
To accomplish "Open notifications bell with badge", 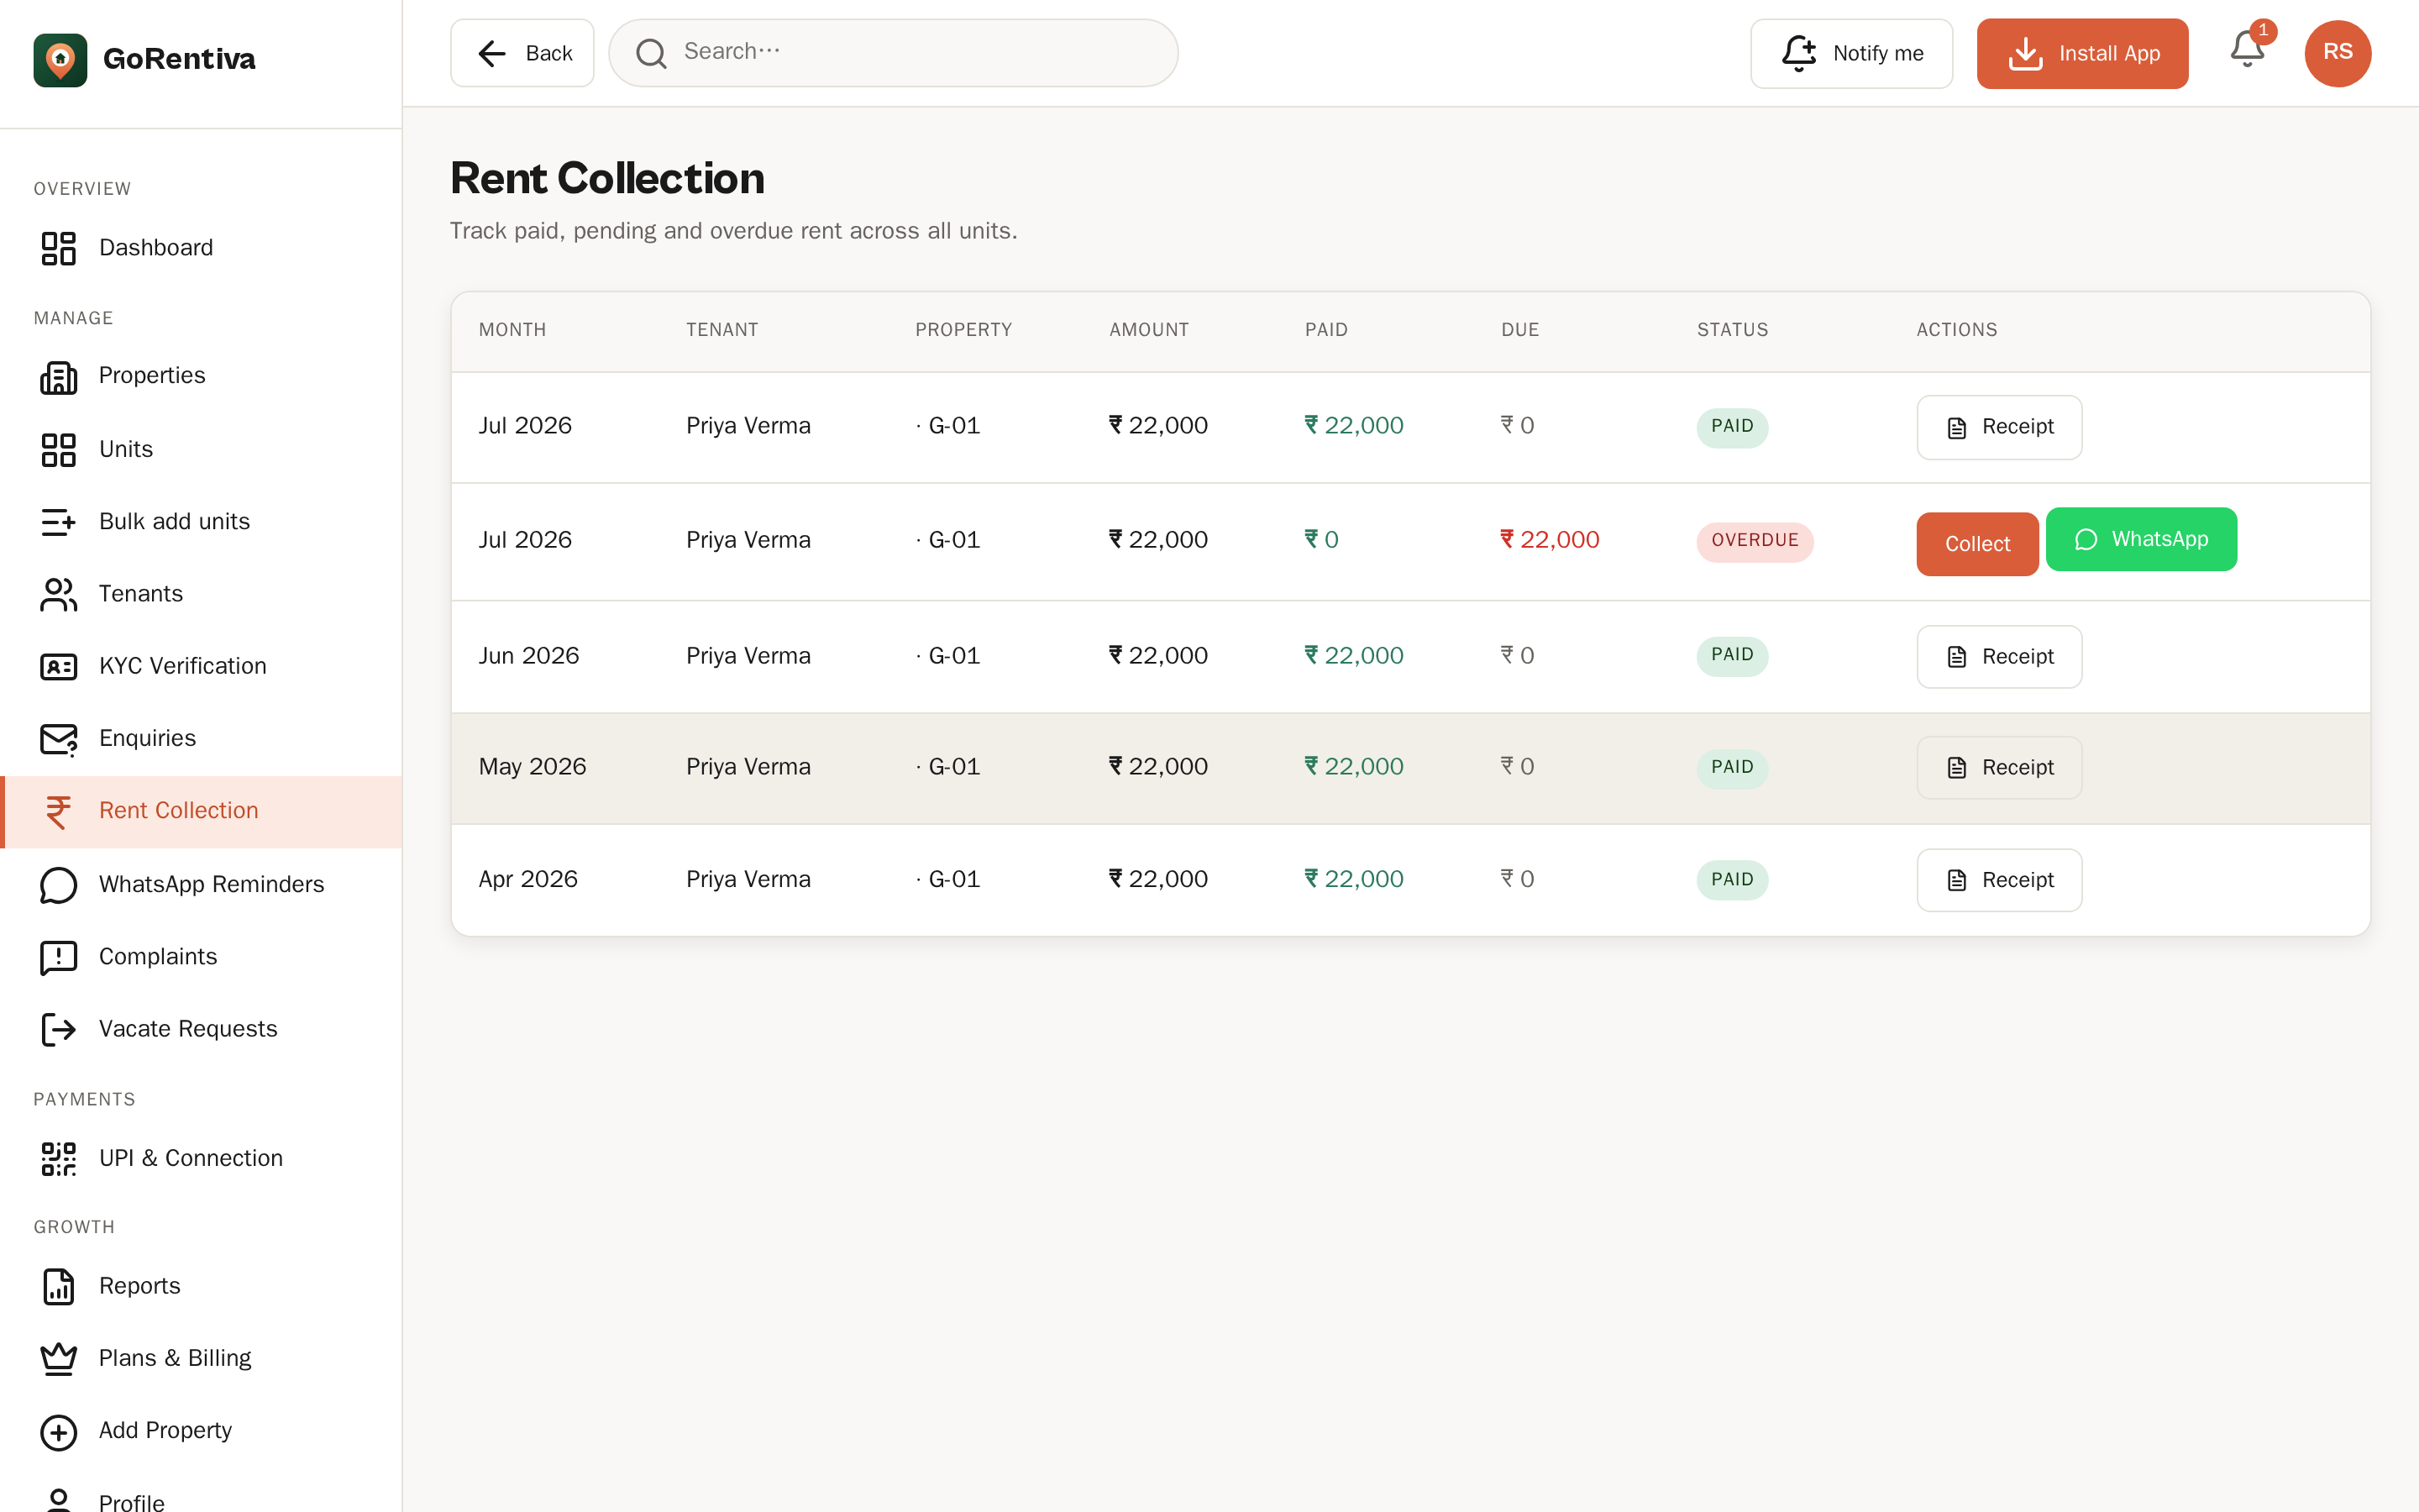I will [x=2247, y=49].
